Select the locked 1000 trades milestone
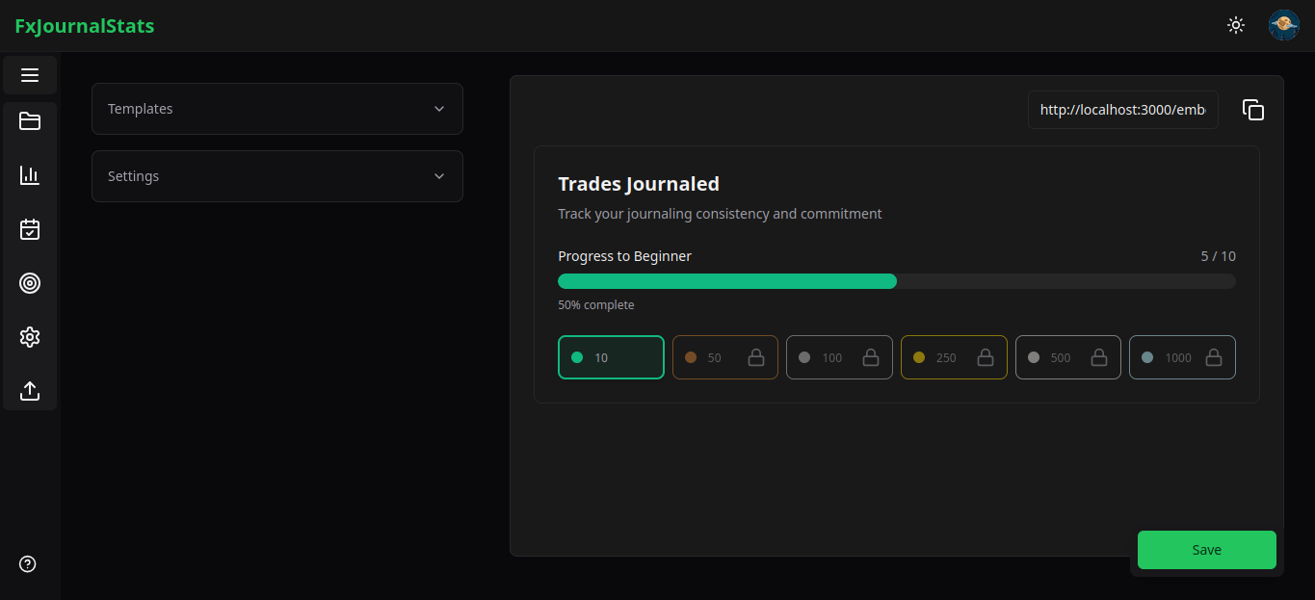Image resolution: width=1315 pixels, height=600 pixels. coord(1182,357)
